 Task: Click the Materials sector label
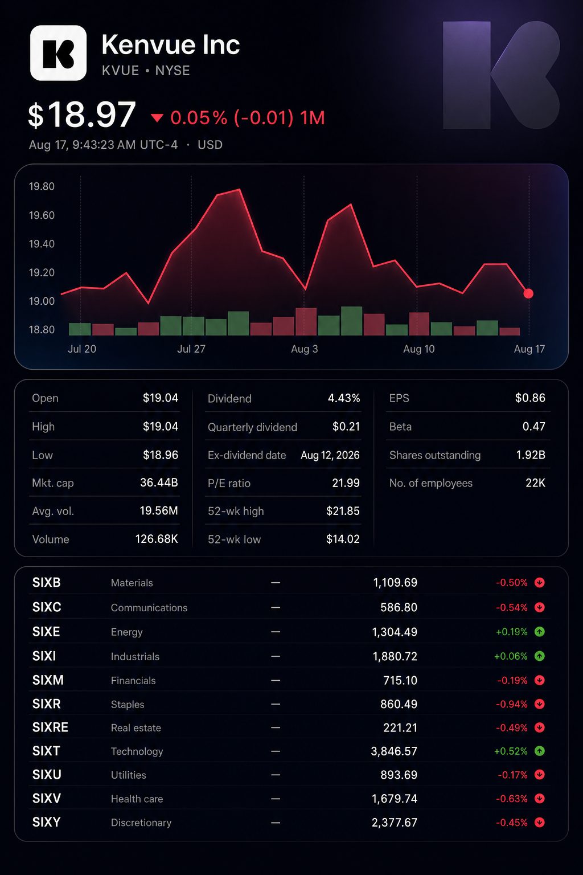pos(132,583)
